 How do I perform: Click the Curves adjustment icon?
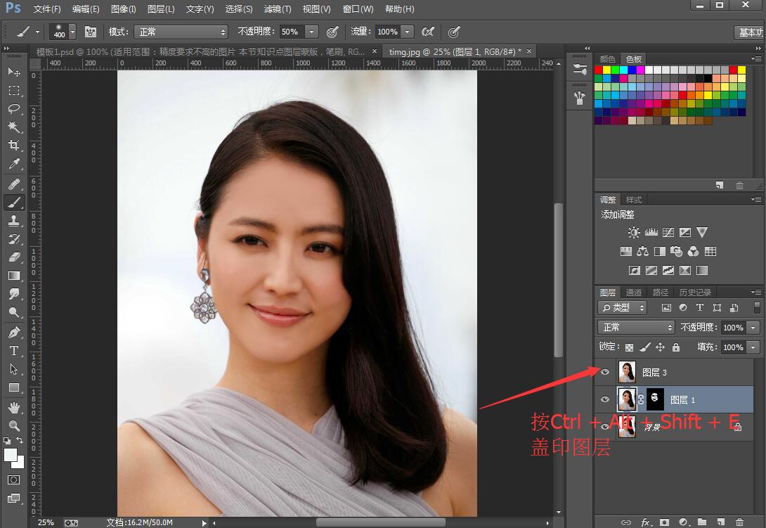point(668,233)
